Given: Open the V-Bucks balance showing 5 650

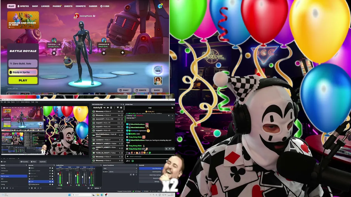Looking at the screenshot, I should (x=105, y=6).
